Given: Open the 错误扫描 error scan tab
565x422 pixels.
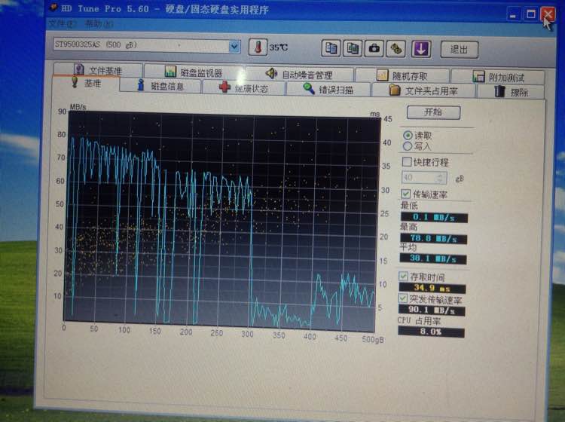Looking at the screenshot, I should [x=328, y=90].
